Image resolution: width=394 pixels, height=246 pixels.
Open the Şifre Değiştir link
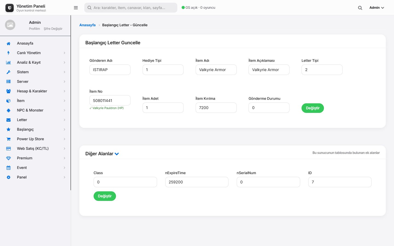[x=53, y=29]
